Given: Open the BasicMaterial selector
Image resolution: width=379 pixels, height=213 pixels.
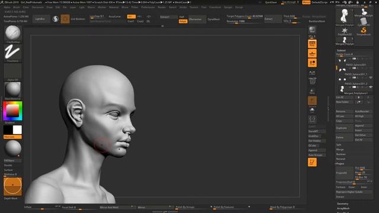Looking at the screenshot, I should click(x=12, y=90).
